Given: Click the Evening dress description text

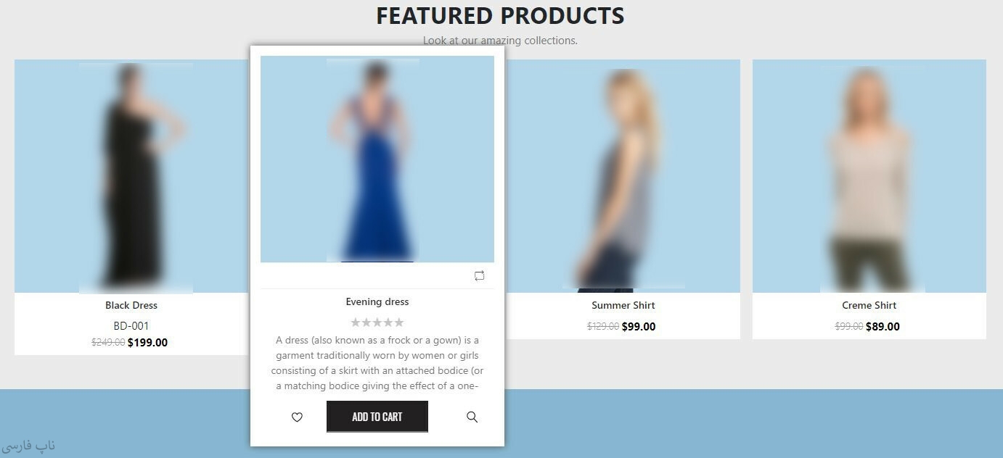Looking at the screenshot, I should pyautogui.click(x=377, y=363).
